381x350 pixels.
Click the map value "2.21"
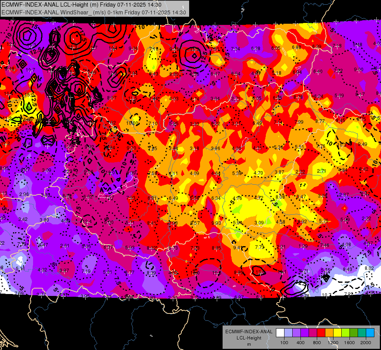281,247
